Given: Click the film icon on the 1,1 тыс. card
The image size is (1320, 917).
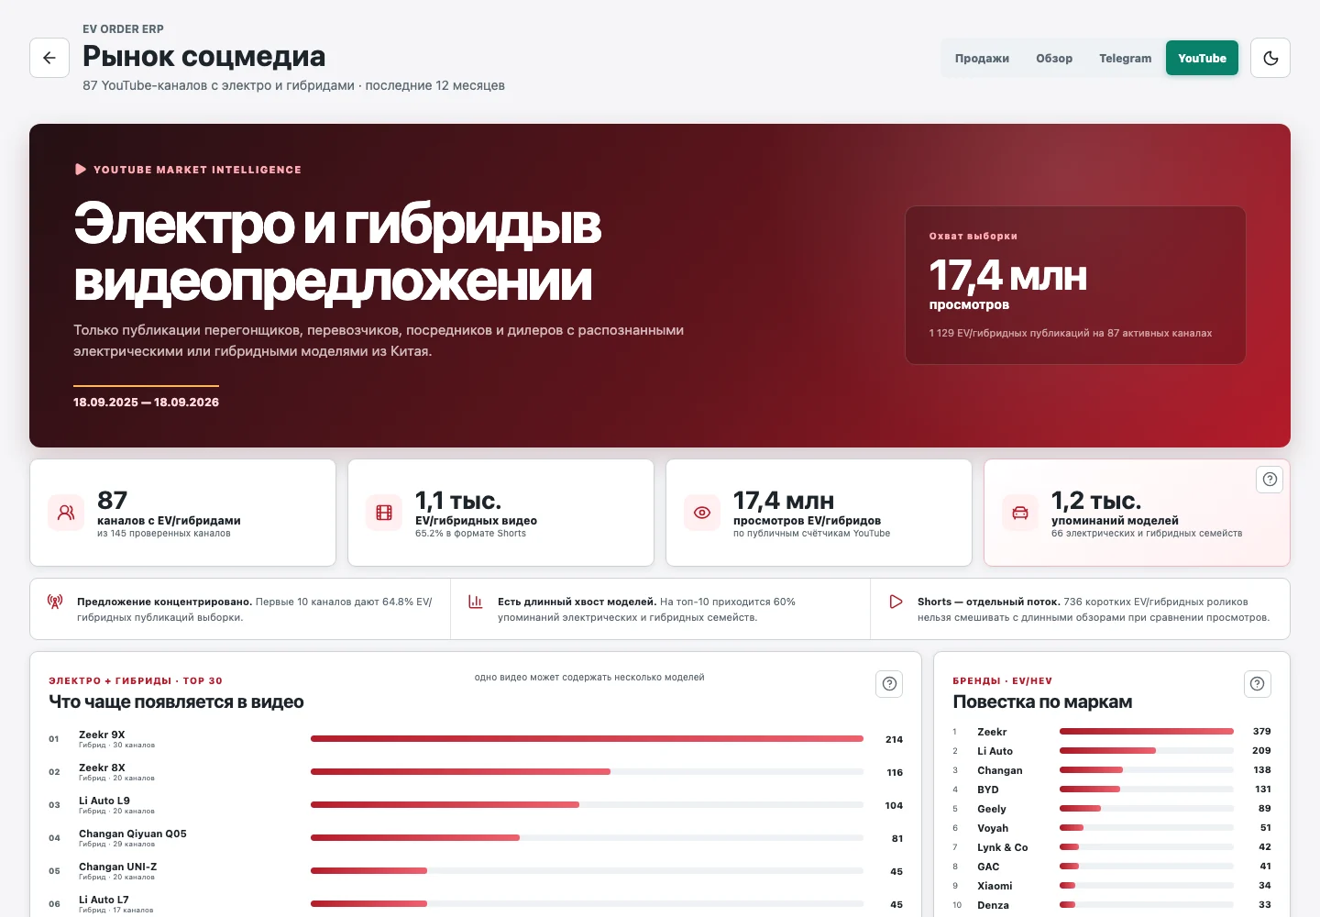Looking at the screenshot, I should [x=384, y=513].
